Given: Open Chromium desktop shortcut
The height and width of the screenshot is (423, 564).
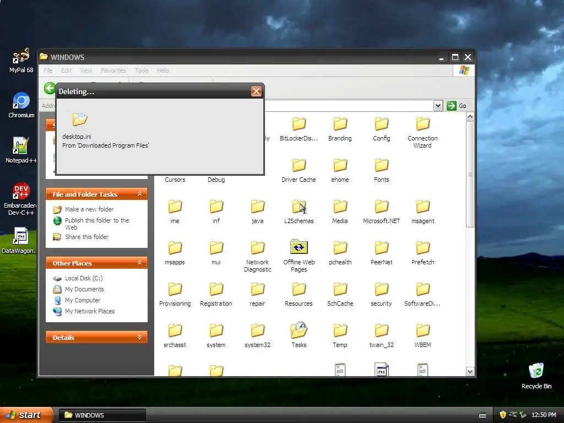Looking at the screenshot, I should pos(21,105).
